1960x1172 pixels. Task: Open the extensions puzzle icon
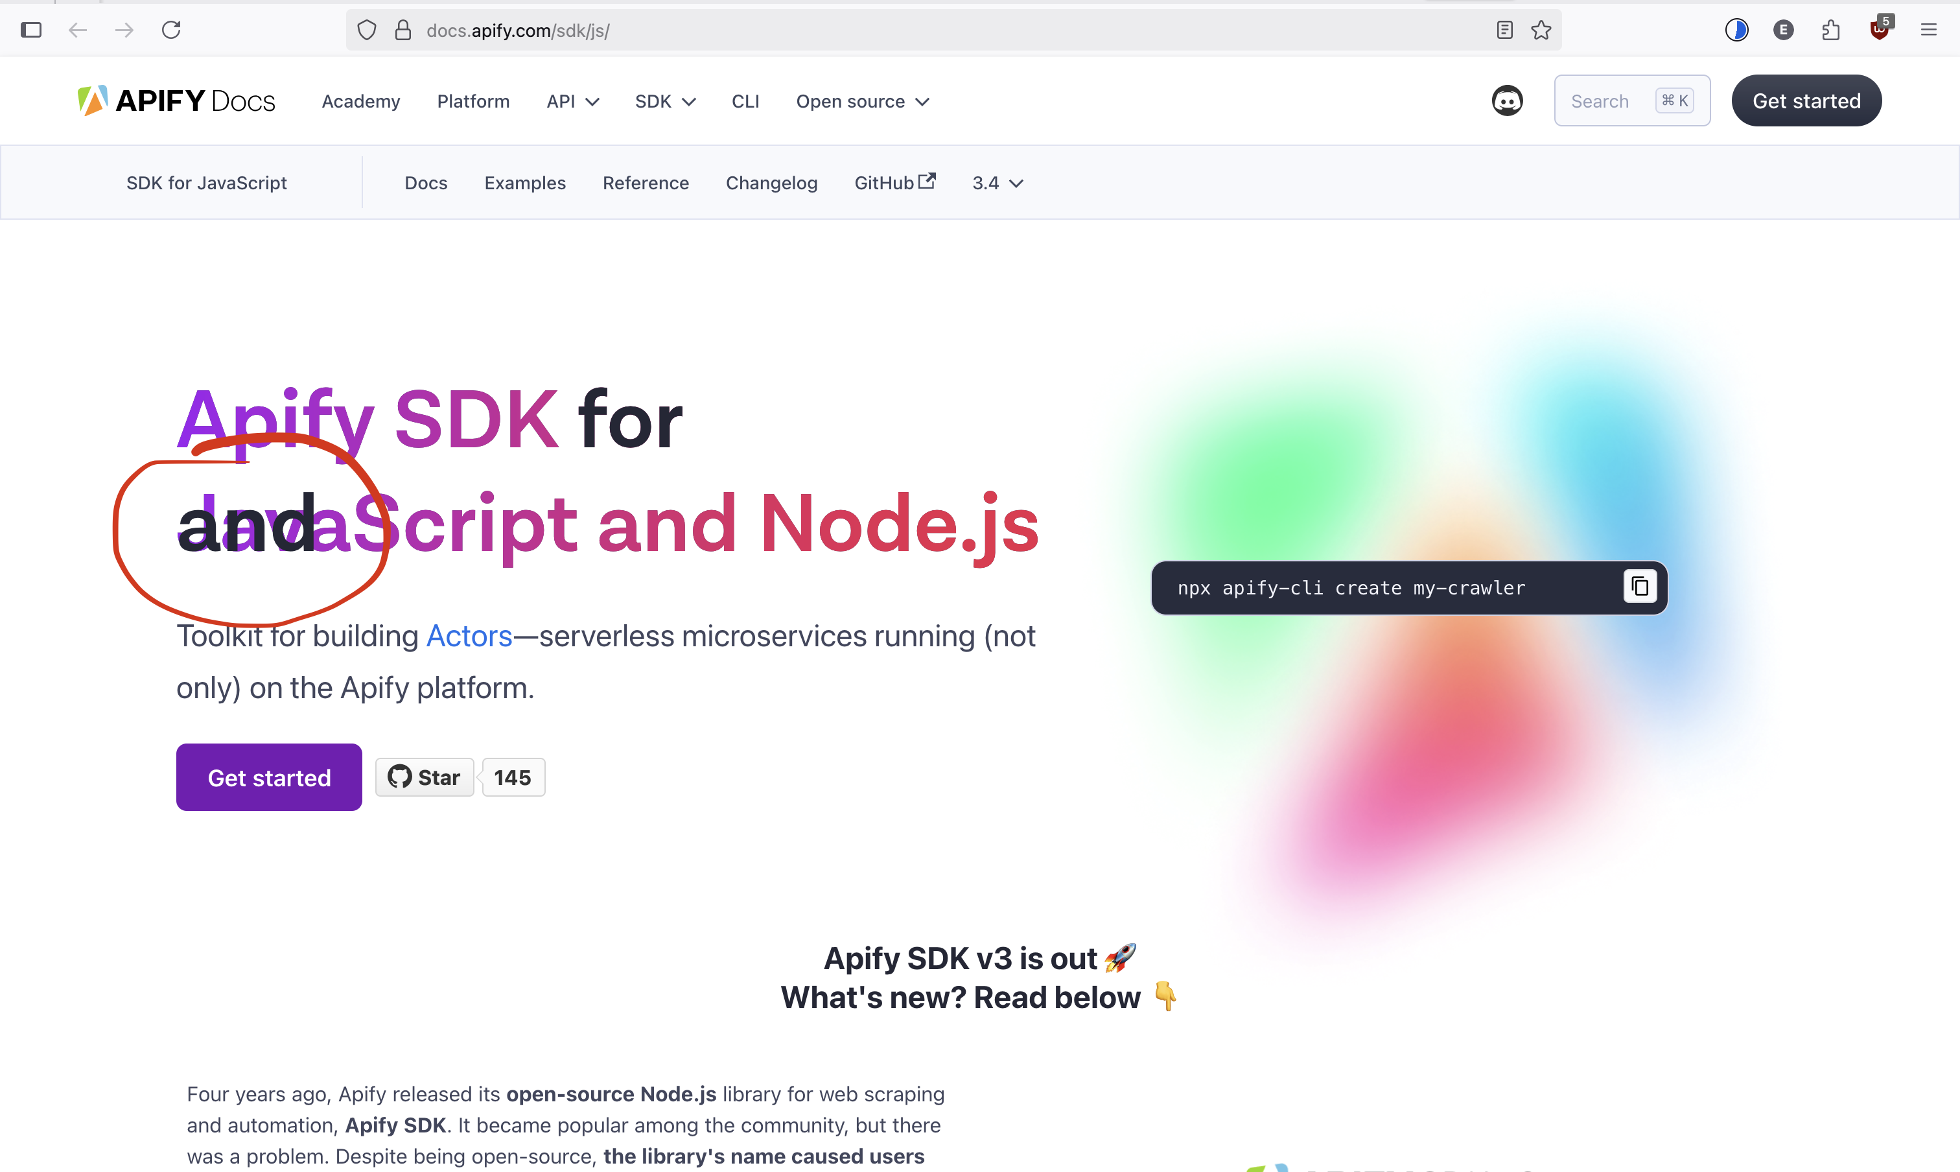tap(1830, 30)
